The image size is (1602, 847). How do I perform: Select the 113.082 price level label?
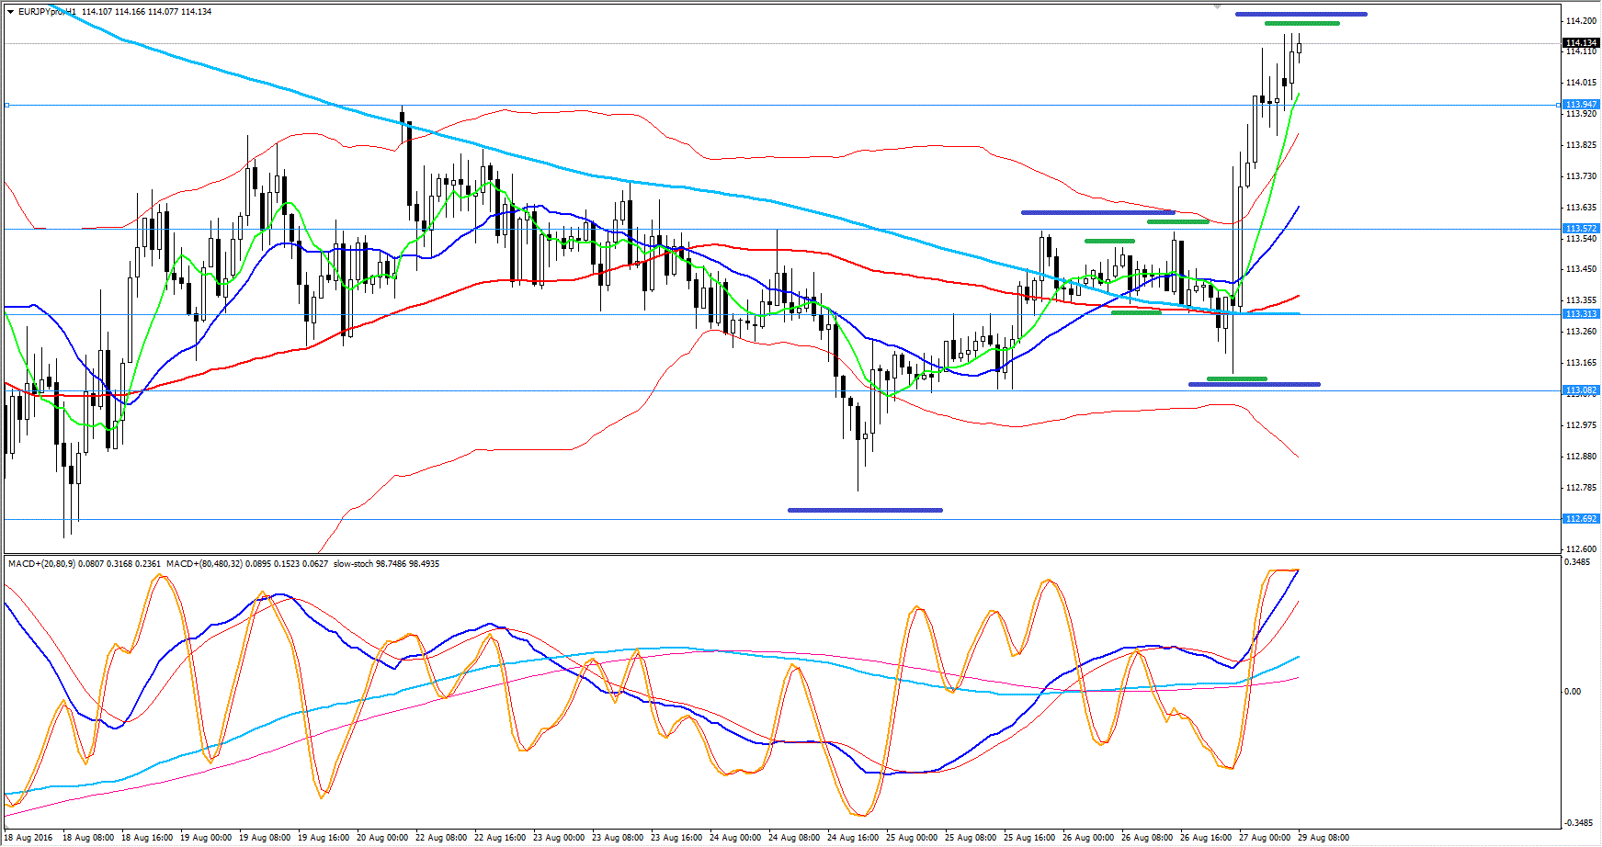click(x=1581, y=390)
